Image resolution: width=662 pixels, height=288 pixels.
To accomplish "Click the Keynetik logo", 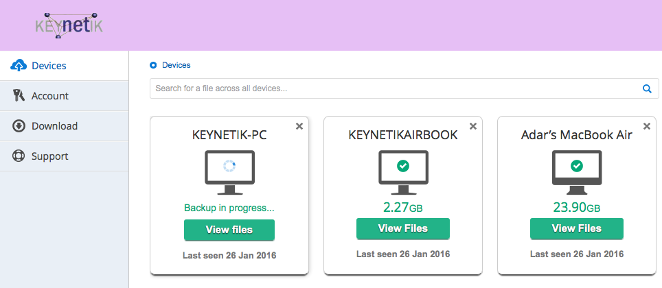I will point(69,25).
